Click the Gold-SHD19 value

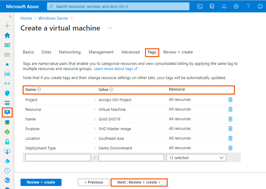(109, 119)
